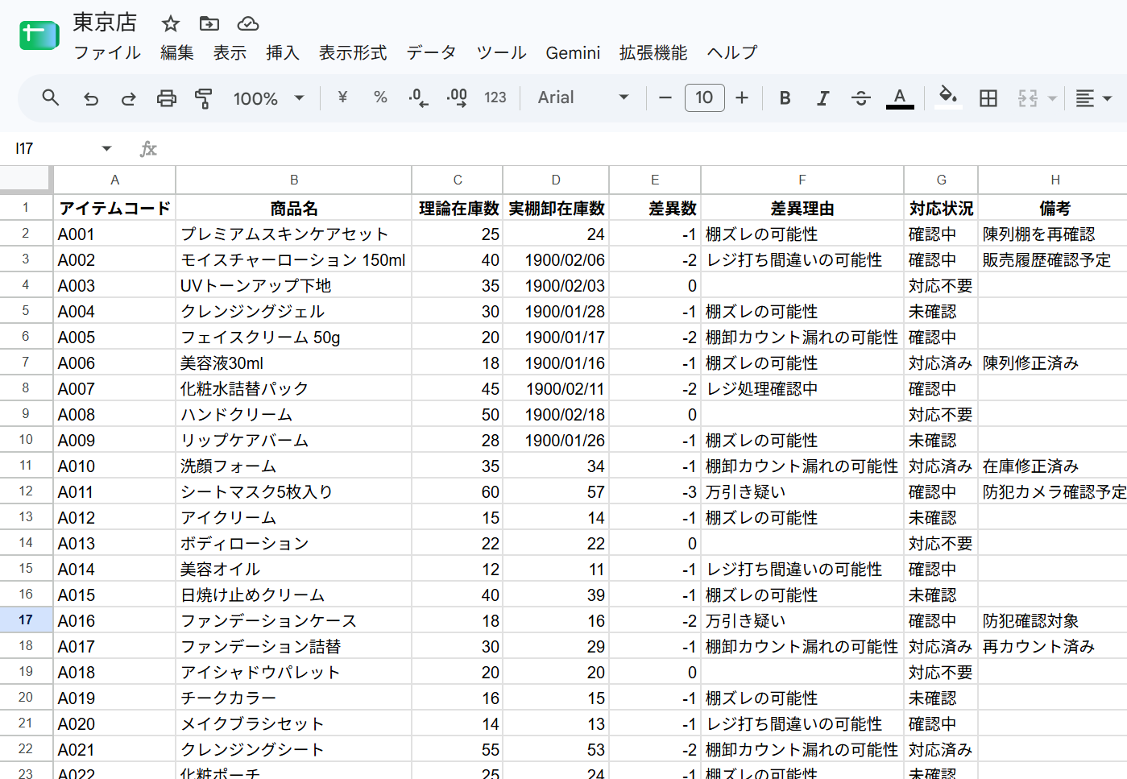Screen dimensions: 1127x779
Task: Open the 挿入 menu
Action: 283,52
